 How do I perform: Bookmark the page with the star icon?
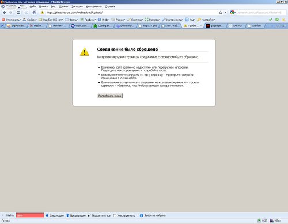coord(221,13)
